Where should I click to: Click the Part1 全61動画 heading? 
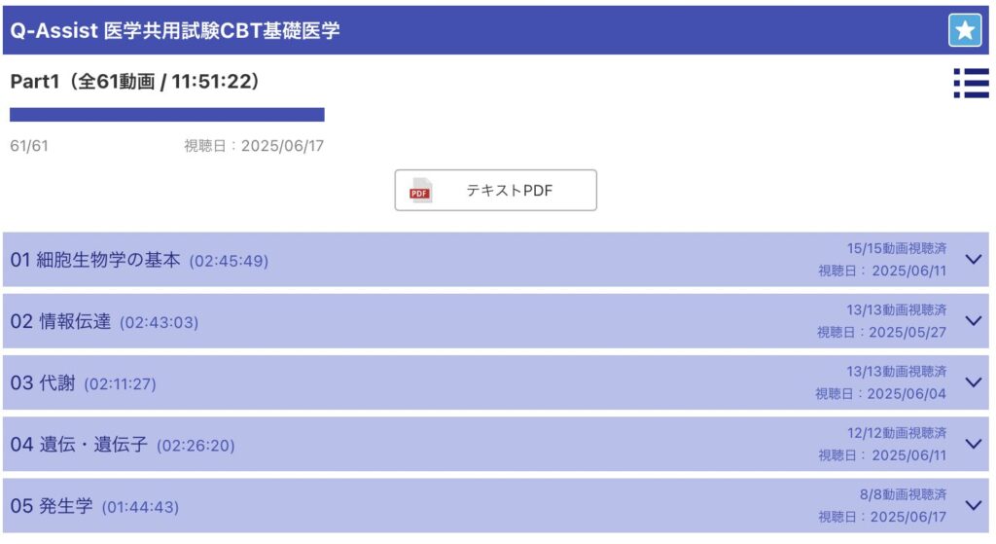click(x=134, y=82)
